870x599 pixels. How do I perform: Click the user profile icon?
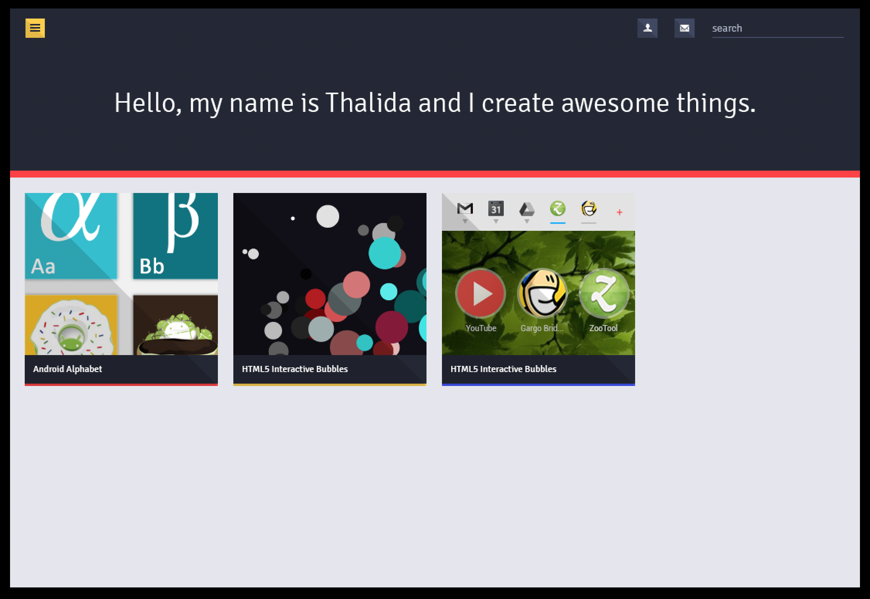(x=647, y=28)
